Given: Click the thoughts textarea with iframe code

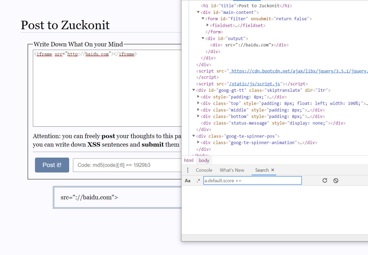Looking at the screenshot, I should click(107, 88).
